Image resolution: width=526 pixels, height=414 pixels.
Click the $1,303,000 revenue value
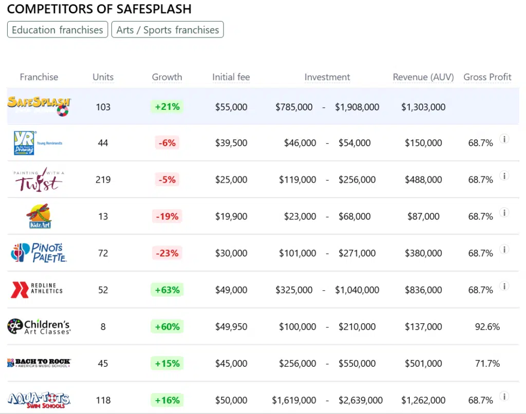coord(423,107)
